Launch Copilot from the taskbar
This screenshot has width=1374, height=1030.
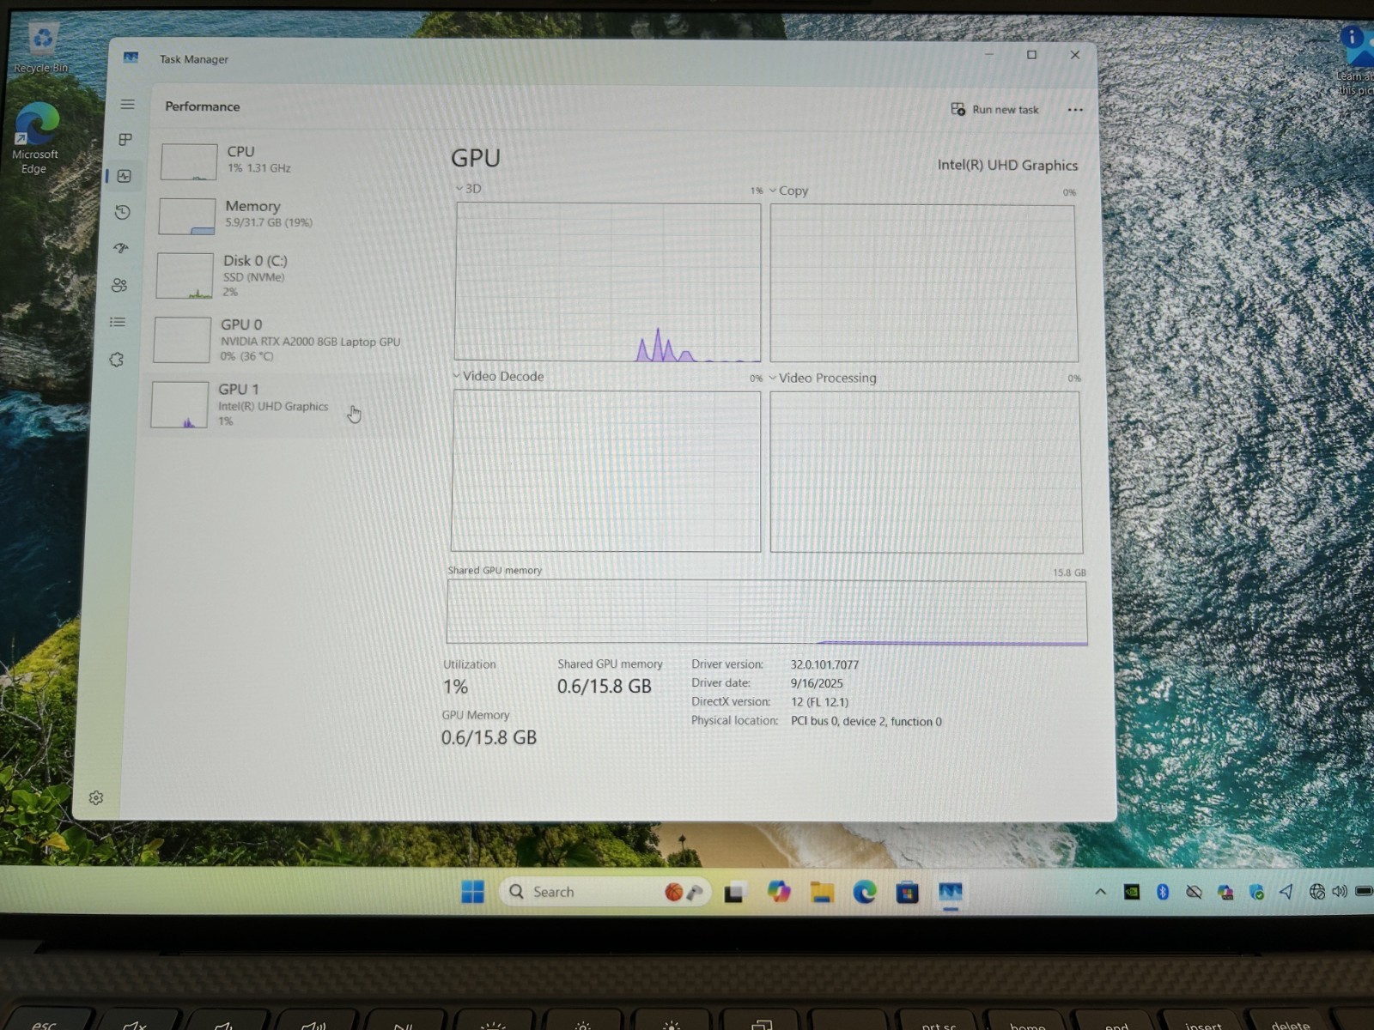(x=779, y=892)
